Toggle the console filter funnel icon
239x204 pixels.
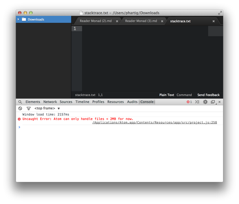coord(29,109)
